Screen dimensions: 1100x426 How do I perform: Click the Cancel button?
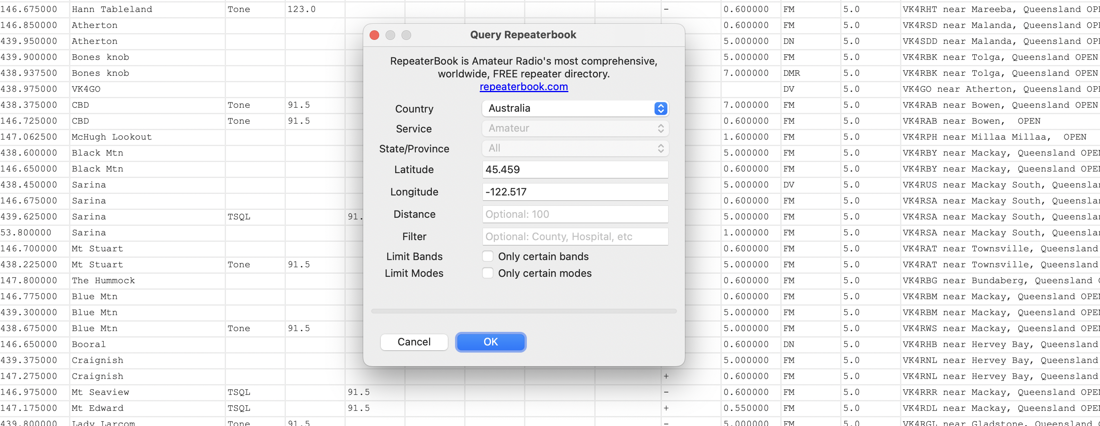click(414, 342)
